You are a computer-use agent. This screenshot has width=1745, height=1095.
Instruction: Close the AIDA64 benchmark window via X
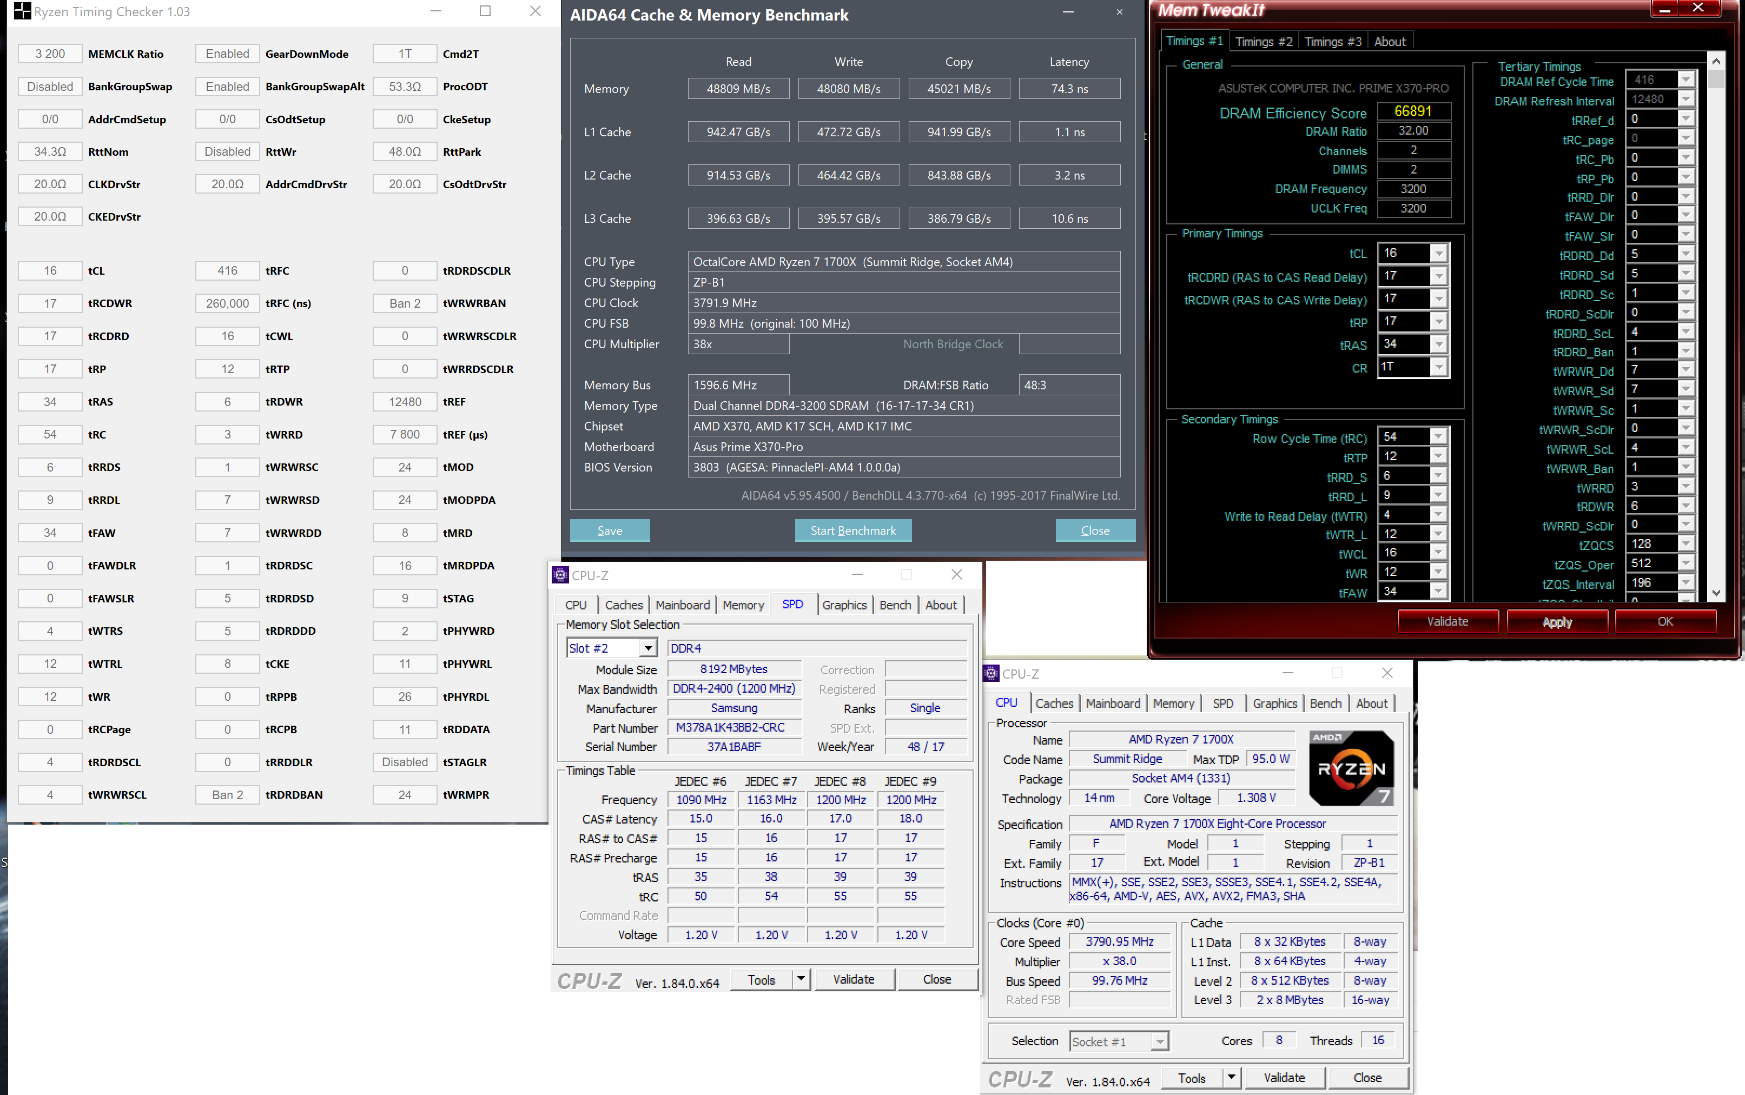pyautogui.click(x=1119, y=12)
